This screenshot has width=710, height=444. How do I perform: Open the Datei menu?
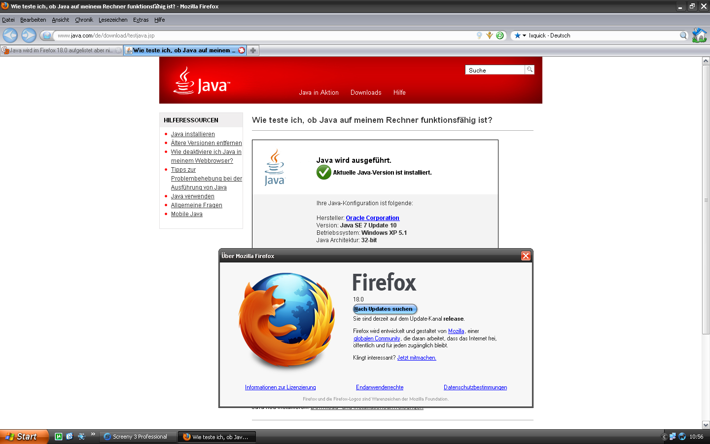tap(8, 20)
